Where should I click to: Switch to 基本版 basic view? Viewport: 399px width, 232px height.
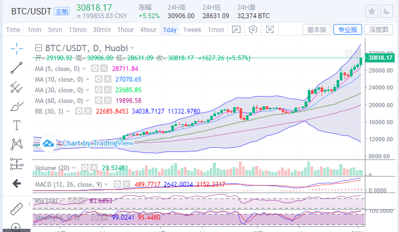point(316,30)
